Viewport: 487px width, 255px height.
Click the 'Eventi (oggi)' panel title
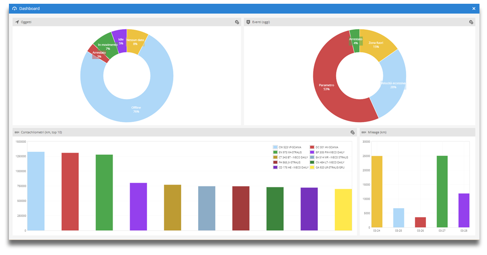click(x=261, y=22)
